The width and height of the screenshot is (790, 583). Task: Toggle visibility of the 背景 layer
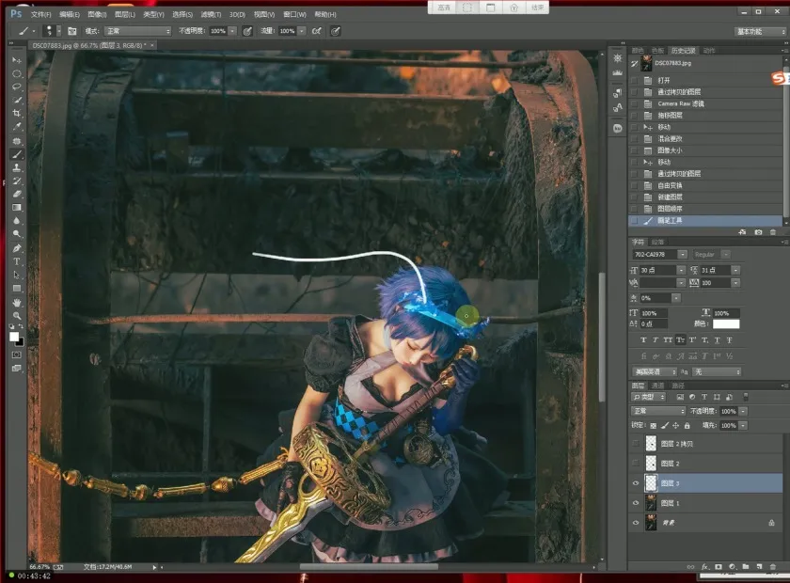[x=636, y=523]
